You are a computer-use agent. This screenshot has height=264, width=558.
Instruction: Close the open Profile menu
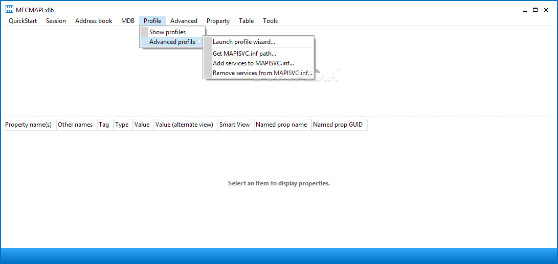pyautogui.click(x=152, y=21)
